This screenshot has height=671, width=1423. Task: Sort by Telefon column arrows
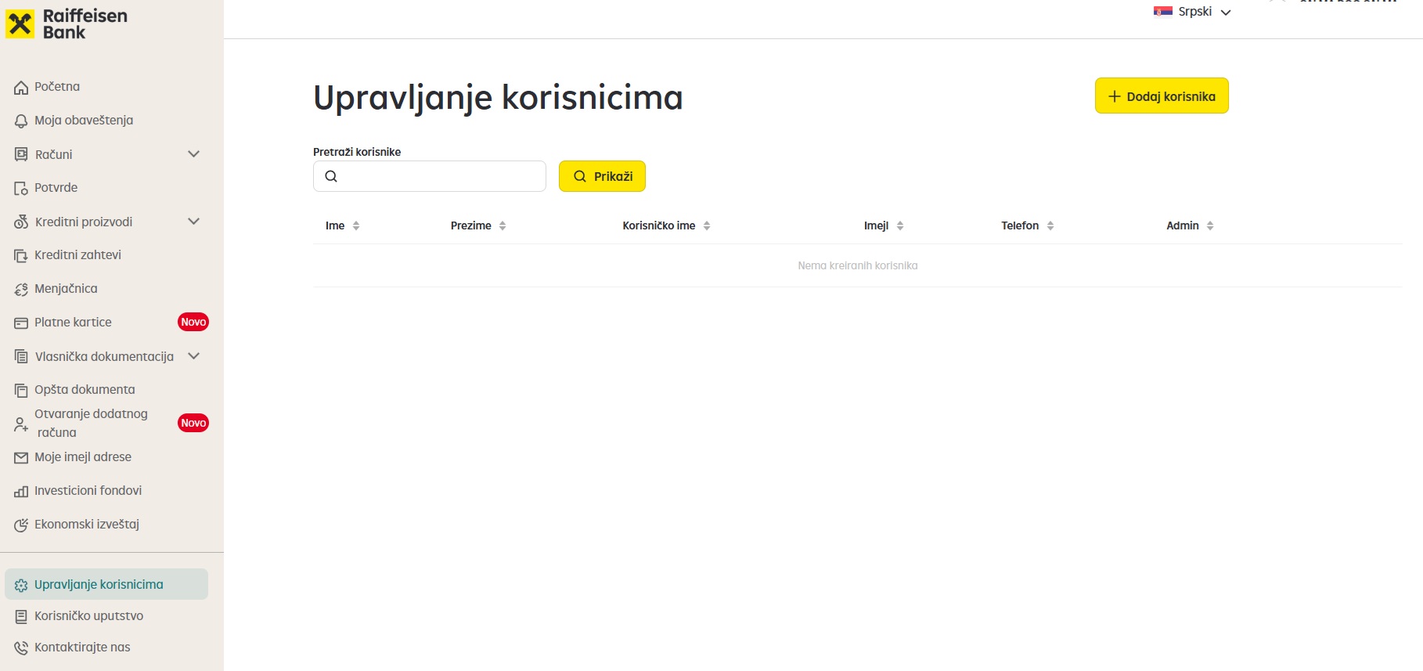(1050, 225)
